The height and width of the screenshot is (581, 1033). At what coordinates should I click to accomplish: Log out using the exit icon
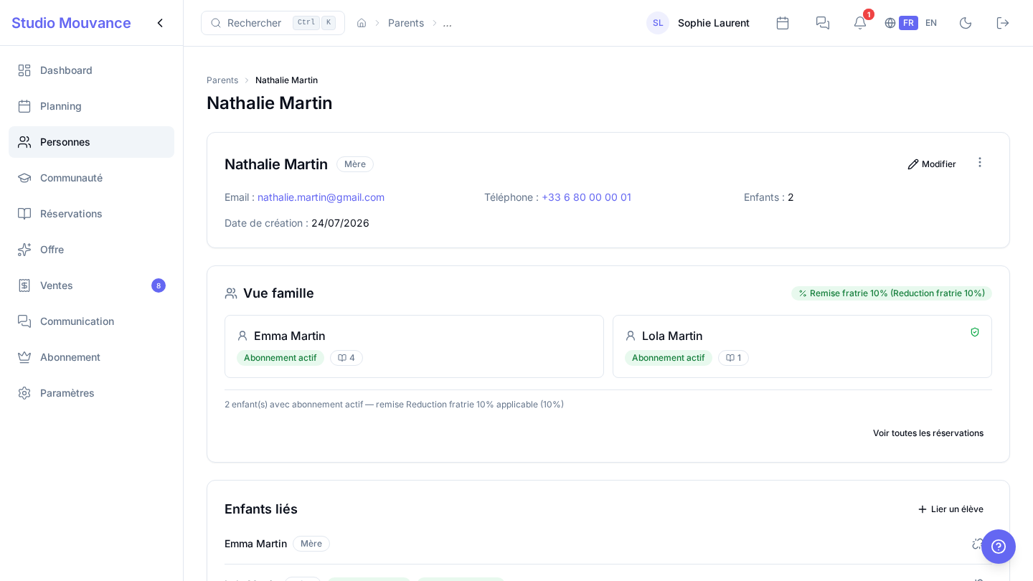(x=1003, y=23)
